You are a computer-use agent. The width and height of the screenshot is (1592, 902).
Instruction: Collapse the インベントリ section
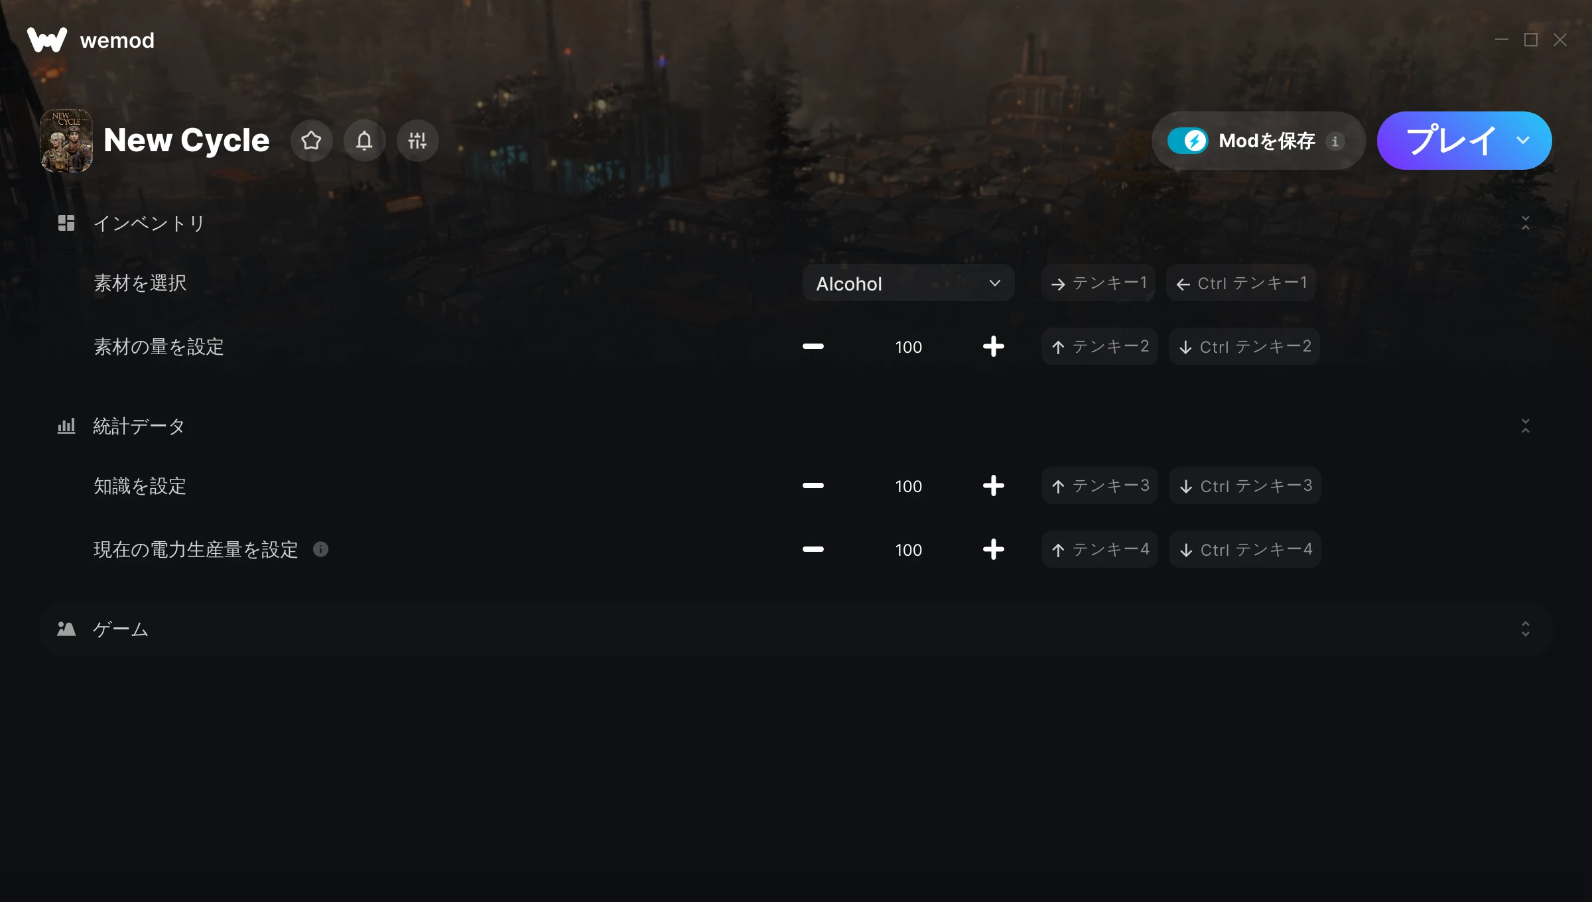point(1525,223)
